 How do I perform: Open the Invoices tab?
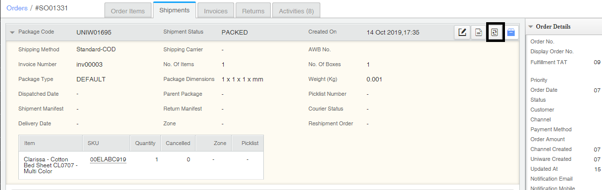216,11
